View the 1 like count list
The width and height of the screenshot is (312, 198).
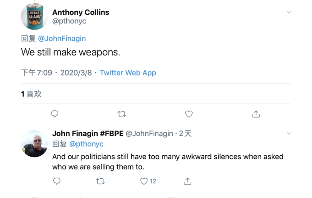[31, 94]
